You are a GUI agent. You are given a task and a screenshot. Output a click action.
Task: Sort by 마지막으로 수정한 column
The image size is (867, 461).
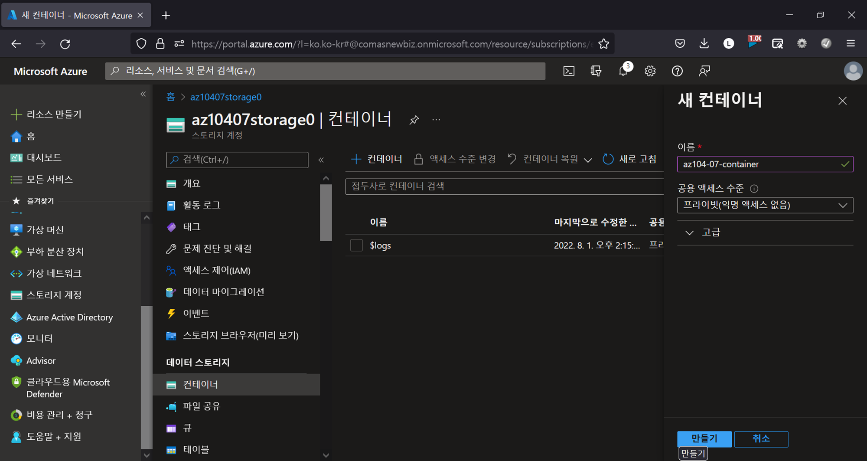pos(595,222)
